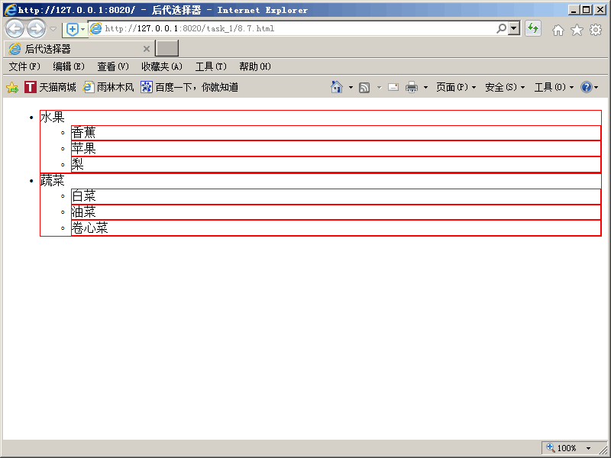Viewport: 611px width, 458px height.
Task: Click the printer icon
Action: point(412,87)
